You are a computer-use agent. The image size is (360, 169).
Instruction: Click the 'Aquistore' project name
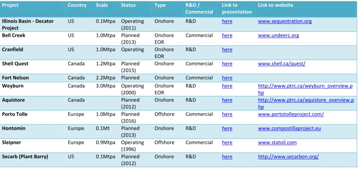click(x=13, y=100)
